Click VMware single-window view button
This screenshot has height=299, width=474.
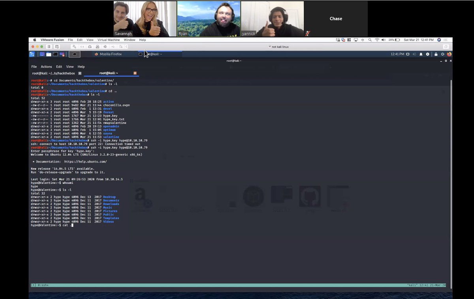(x=446, y=47)
